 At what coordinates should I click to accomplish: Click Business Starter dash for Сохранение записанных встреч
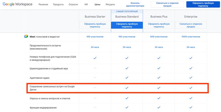click(95, 88)
